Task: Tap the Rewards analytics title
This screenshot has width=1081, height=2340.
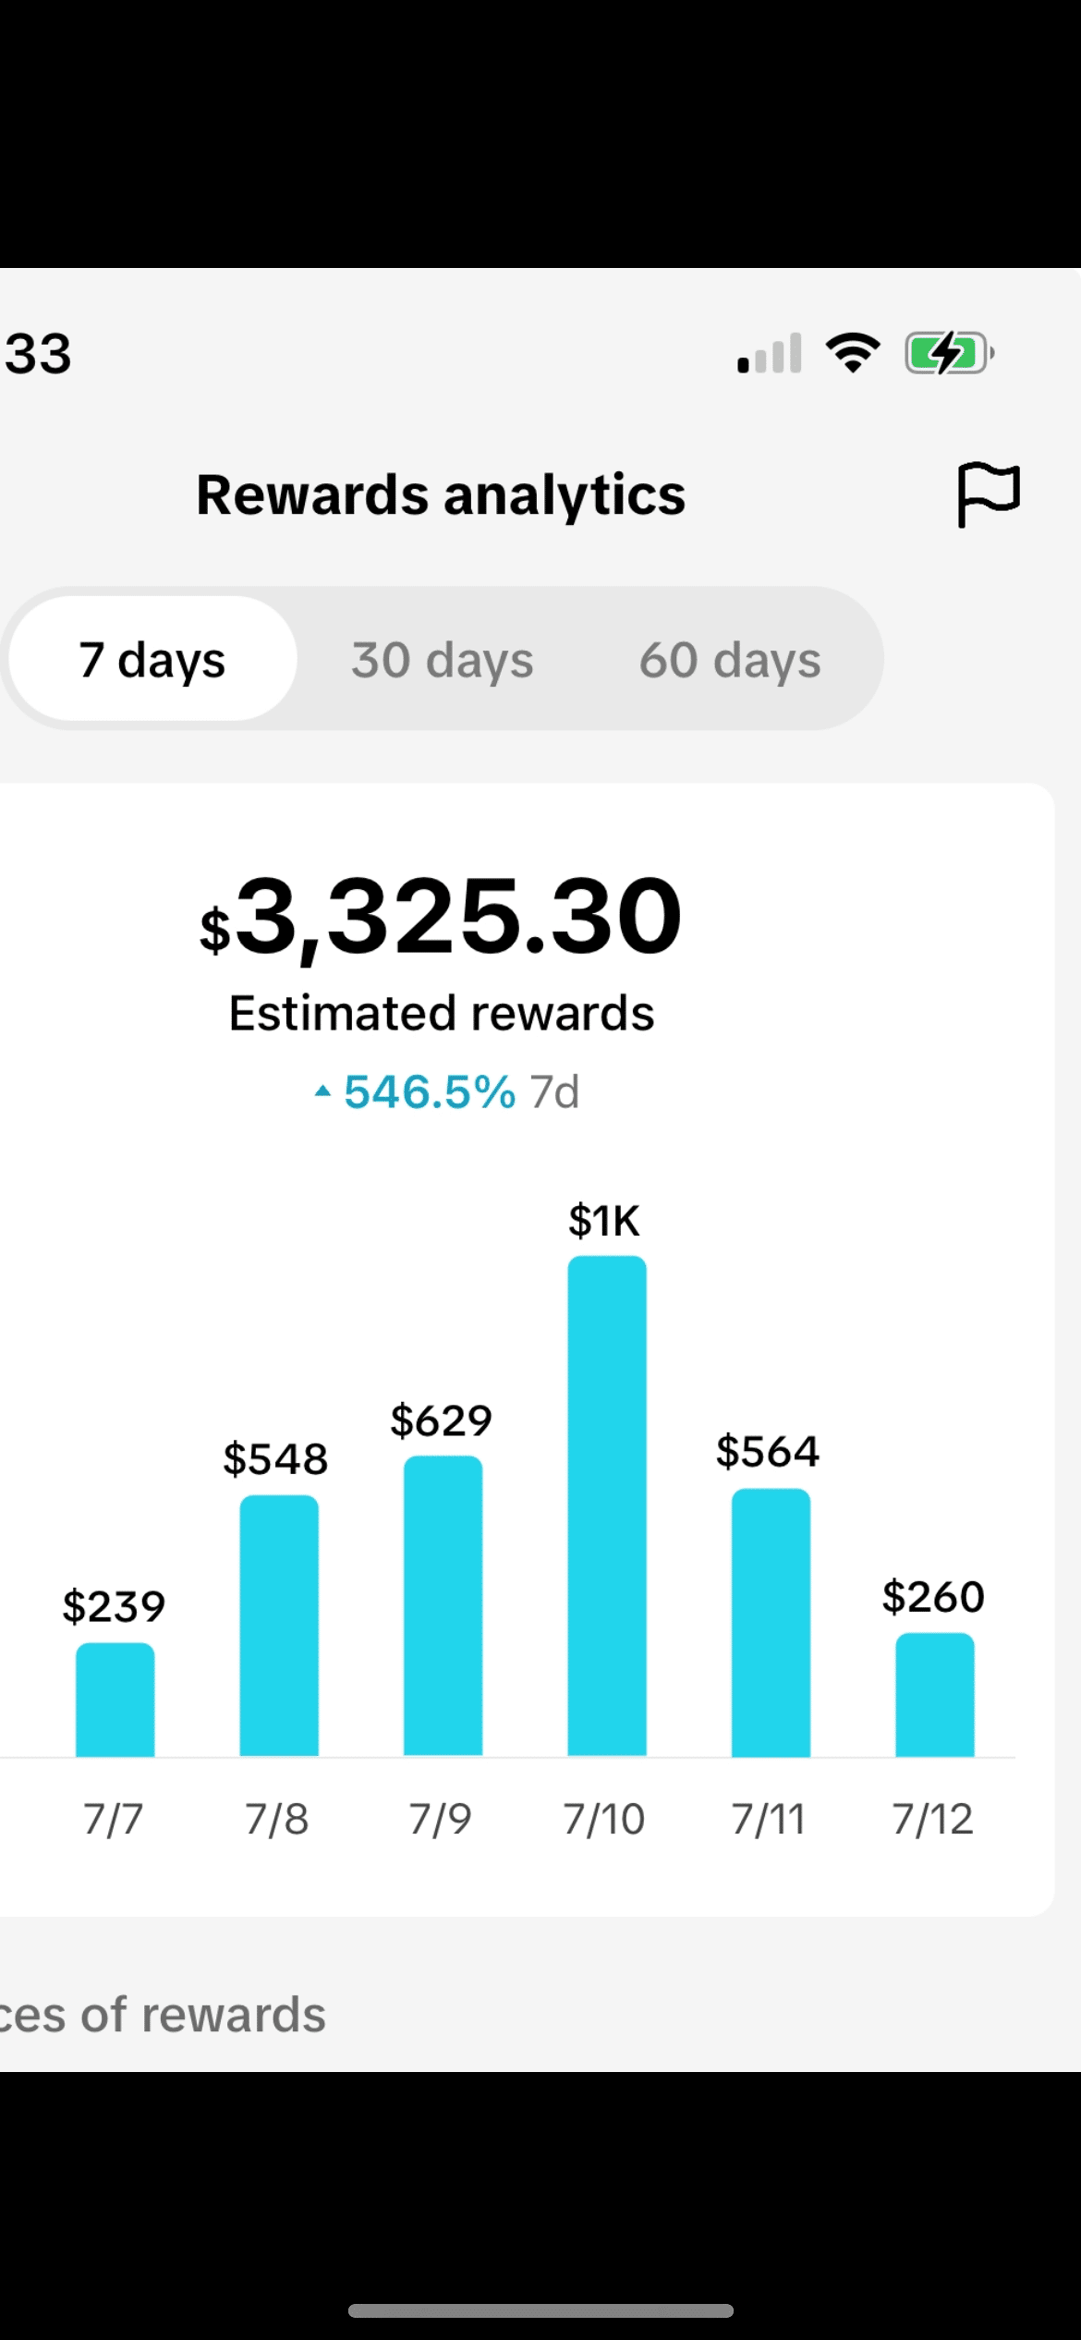Action: [x=441, y=494]
